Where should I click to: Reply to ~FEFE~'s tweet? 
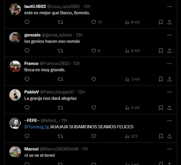(x=27, y=136)
